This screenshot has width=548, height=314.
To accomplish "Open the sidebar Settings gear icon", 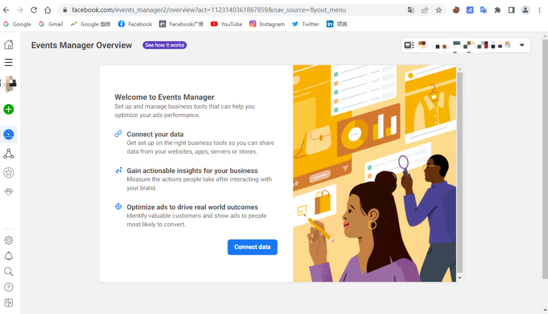I will pyautogui.click(x=9, y=240).
